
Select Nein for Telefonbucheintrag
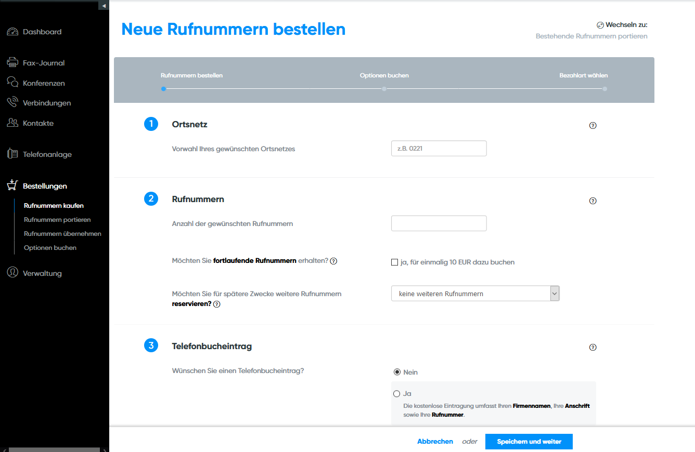click(397, 372)
